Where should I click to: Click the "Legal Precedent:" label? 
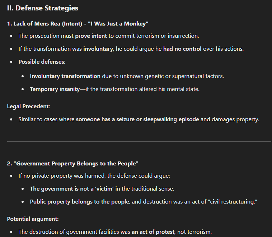(28, 106)
